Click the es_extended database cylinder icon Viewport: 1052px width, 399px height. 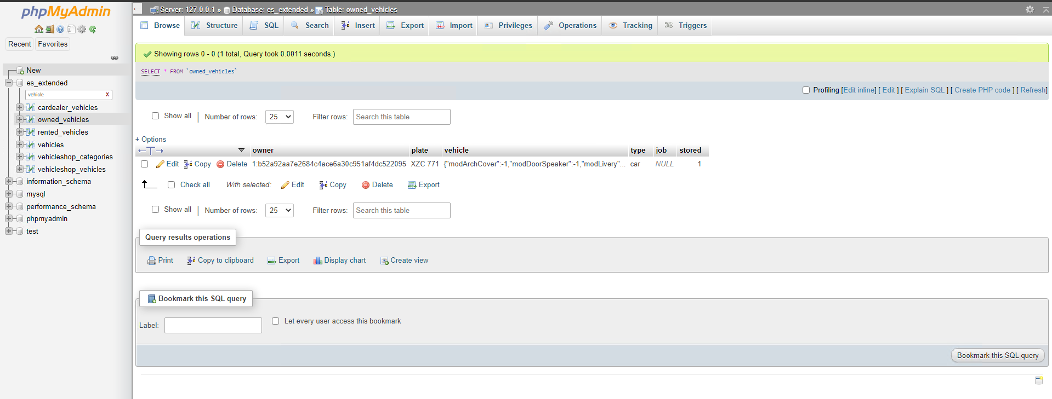click(x=20, y=83)
